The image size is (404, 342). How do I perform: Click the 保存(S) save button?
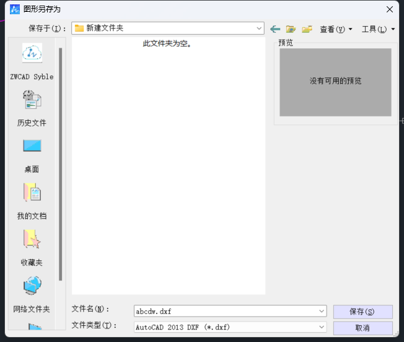(x=362, y=312)
